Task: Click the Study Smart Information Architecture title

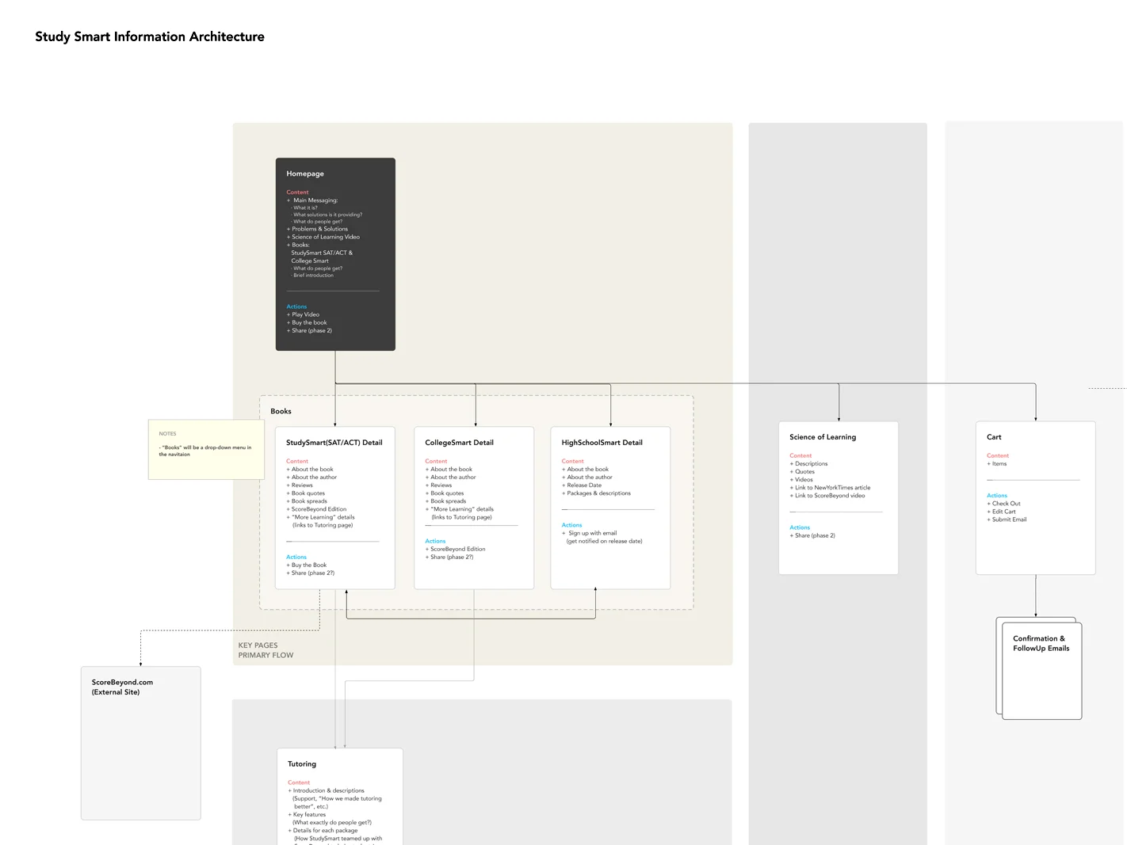Action: click(x=150, y=36)
